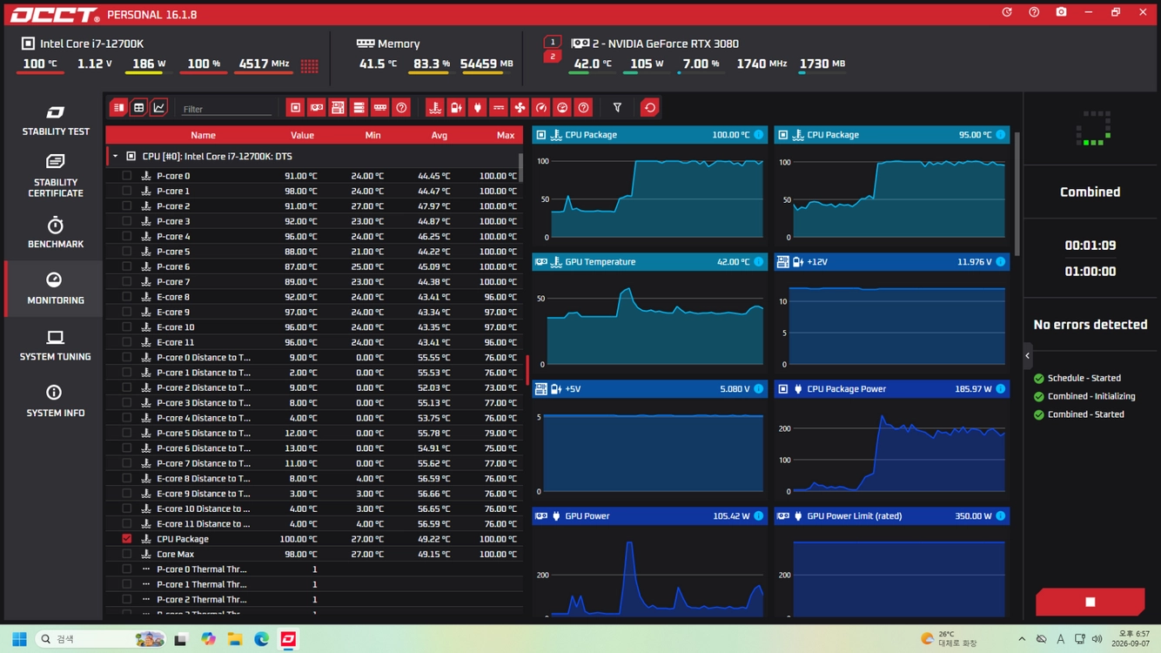Show only temperature sensors via thermometer icon

[435, 108]
